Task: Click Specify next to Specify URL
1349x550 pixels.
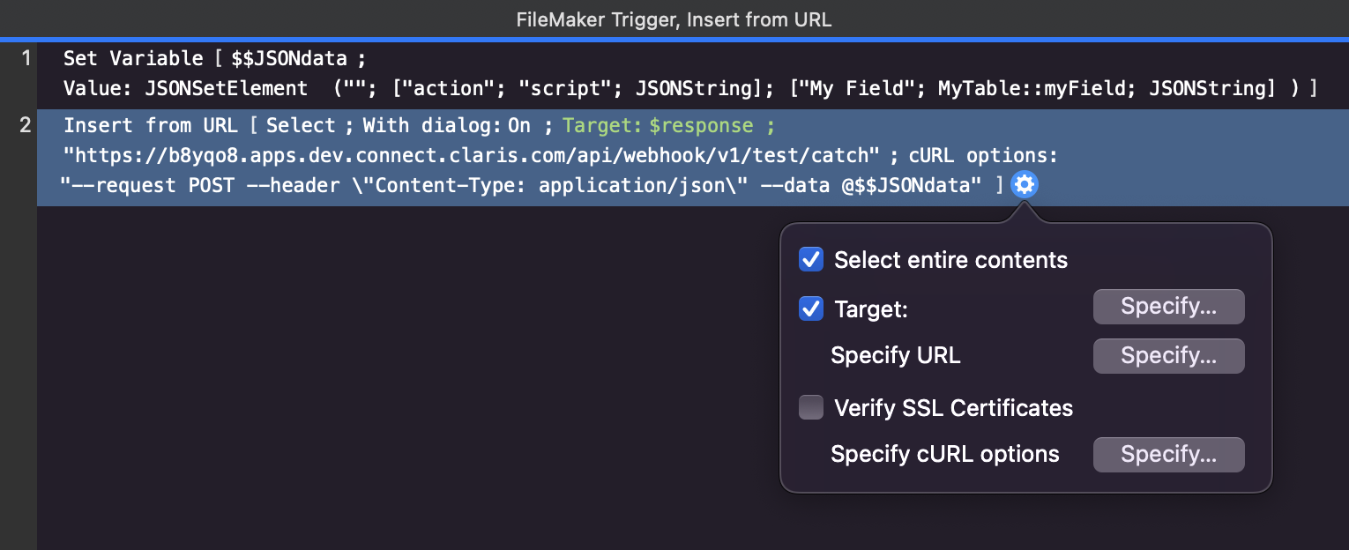Action: point(1168,355)
